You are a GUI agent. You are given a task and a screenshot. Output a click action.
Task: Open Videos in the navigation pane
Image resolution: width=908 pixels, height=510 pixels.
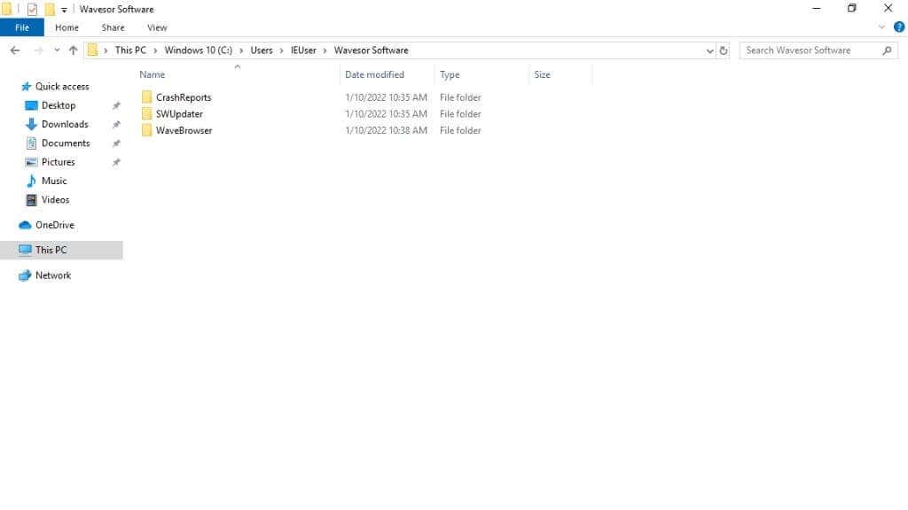(55, 199)
